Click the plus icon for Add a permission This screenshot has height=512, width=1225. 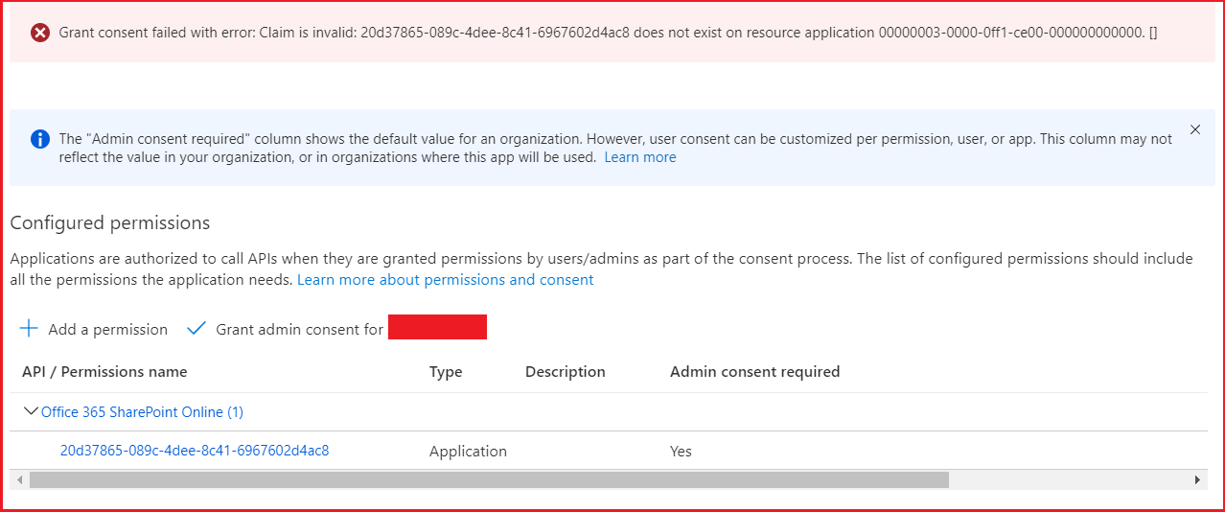coord(30,329)
